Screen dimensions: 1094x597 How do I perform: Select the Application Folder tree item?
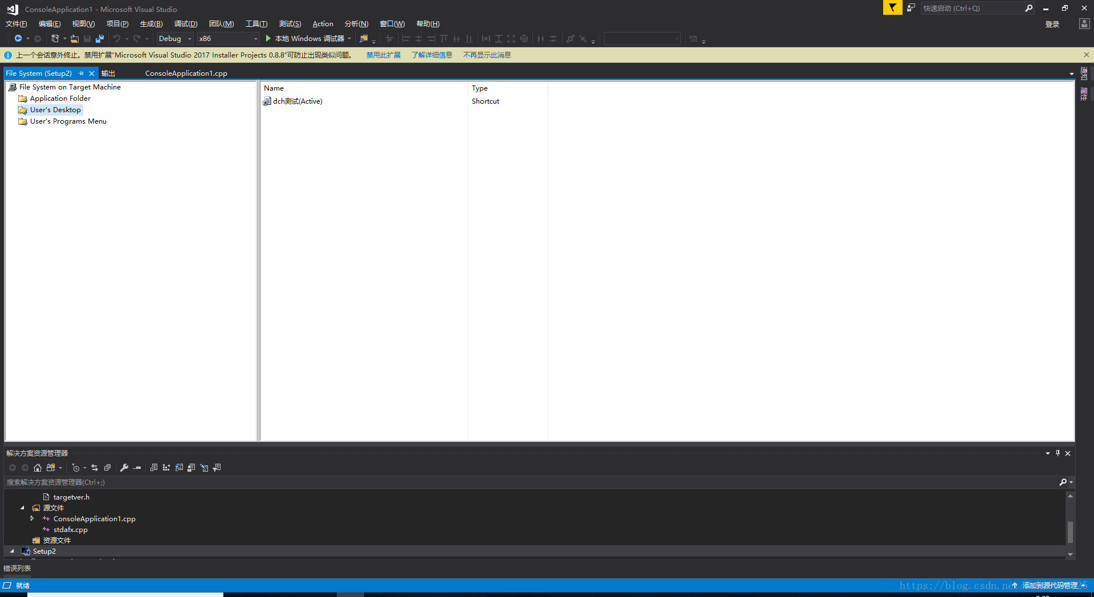pyautogui.click(x=60, y=99)
